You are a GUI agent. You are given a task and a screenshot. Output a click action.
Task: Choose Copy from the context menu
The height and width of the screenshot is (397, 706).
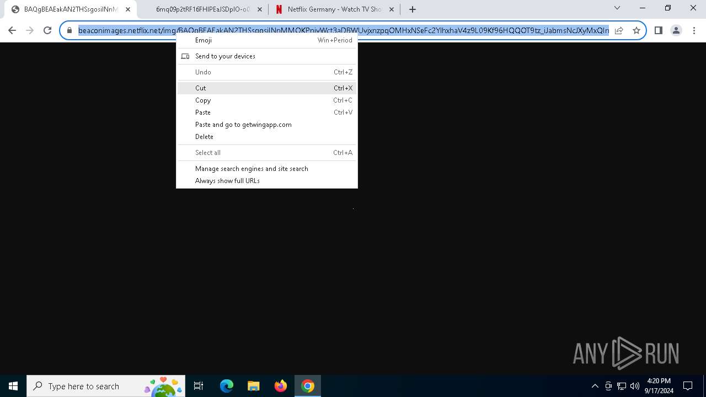(267, 100)
